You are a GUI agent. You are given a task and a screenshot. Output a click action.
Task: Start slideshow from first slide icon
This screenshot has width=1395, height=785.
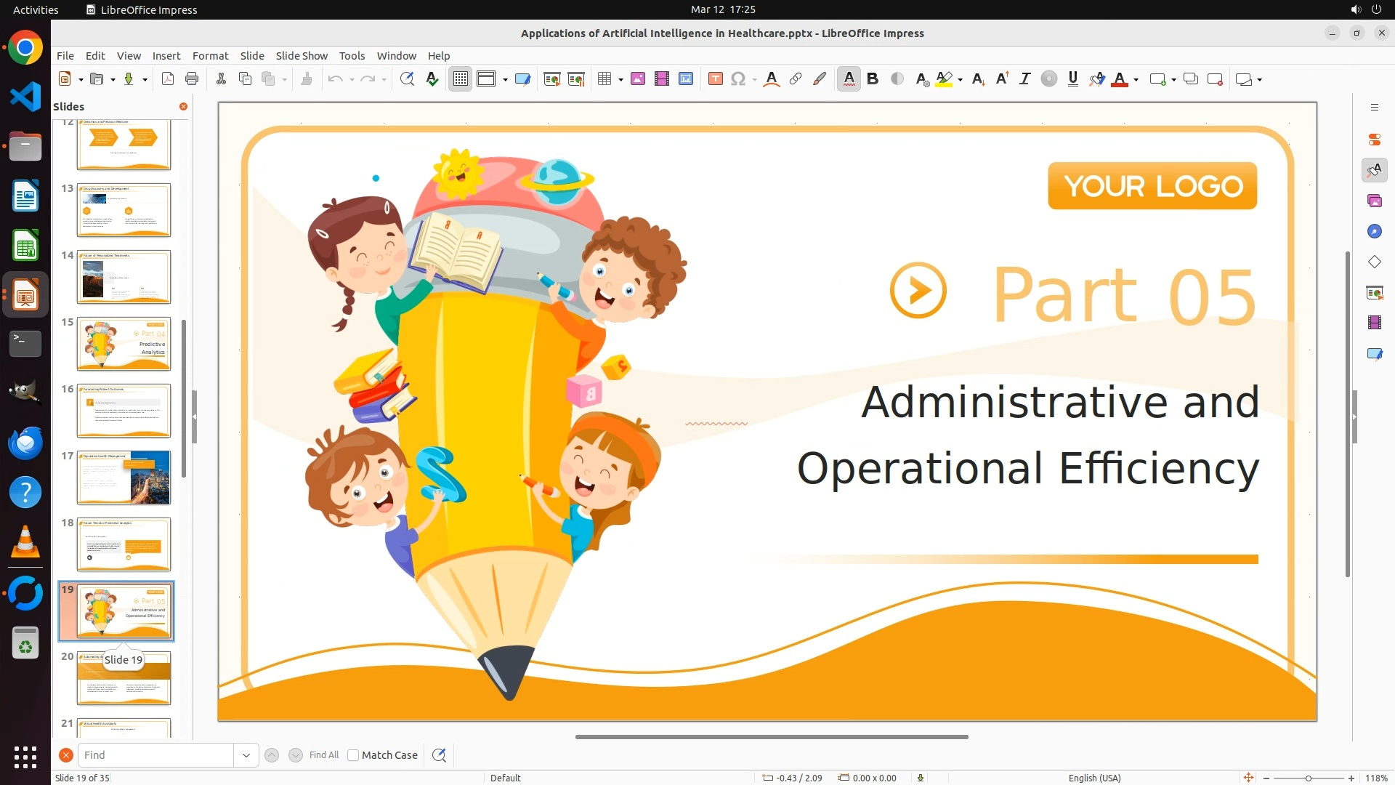pos(552,79)
